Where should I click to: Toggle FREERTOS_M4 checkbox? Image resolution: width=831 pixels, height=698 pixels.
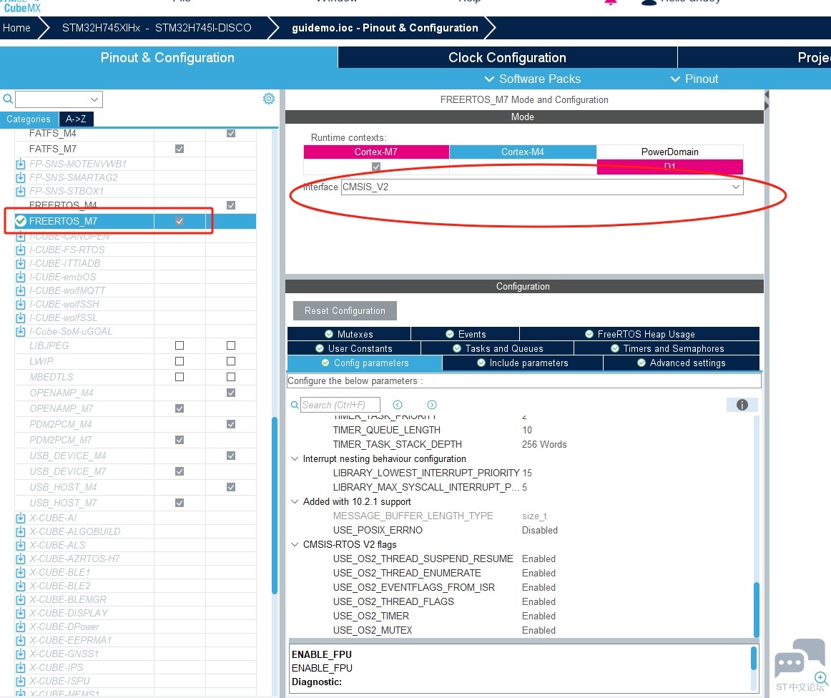231,205
